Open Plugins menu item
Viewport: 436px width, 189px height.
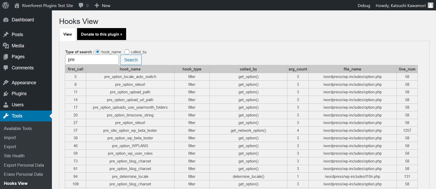click(26, 94)
